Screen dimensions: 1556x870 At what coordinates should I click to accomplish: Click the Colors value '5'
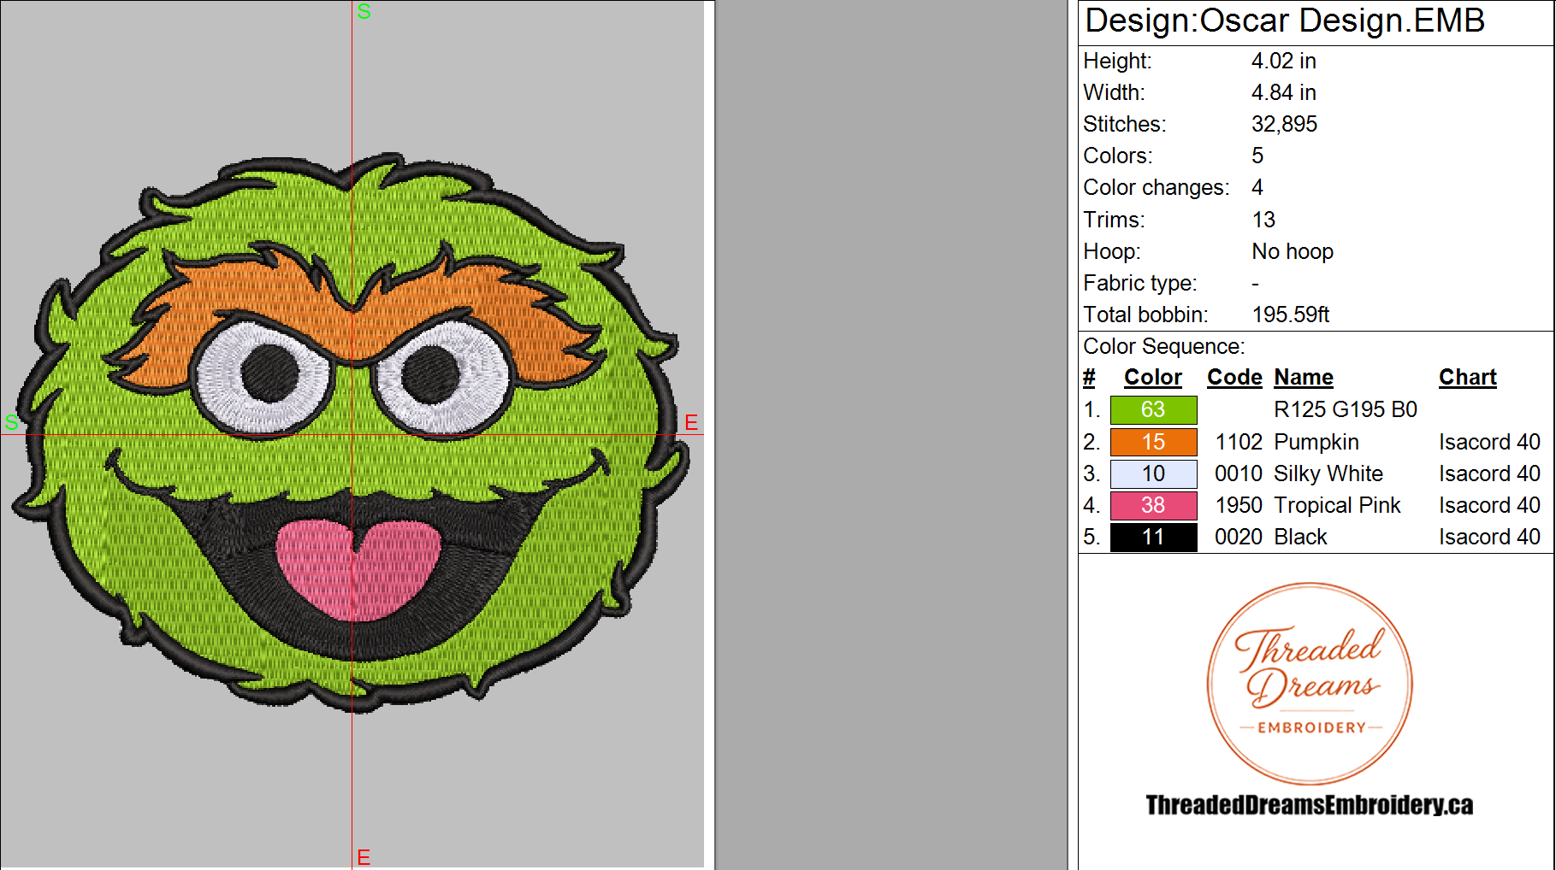(1257, 156)
